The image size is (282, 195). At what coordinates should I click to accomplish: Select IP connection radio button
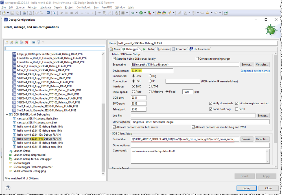(x=150, y=81)
